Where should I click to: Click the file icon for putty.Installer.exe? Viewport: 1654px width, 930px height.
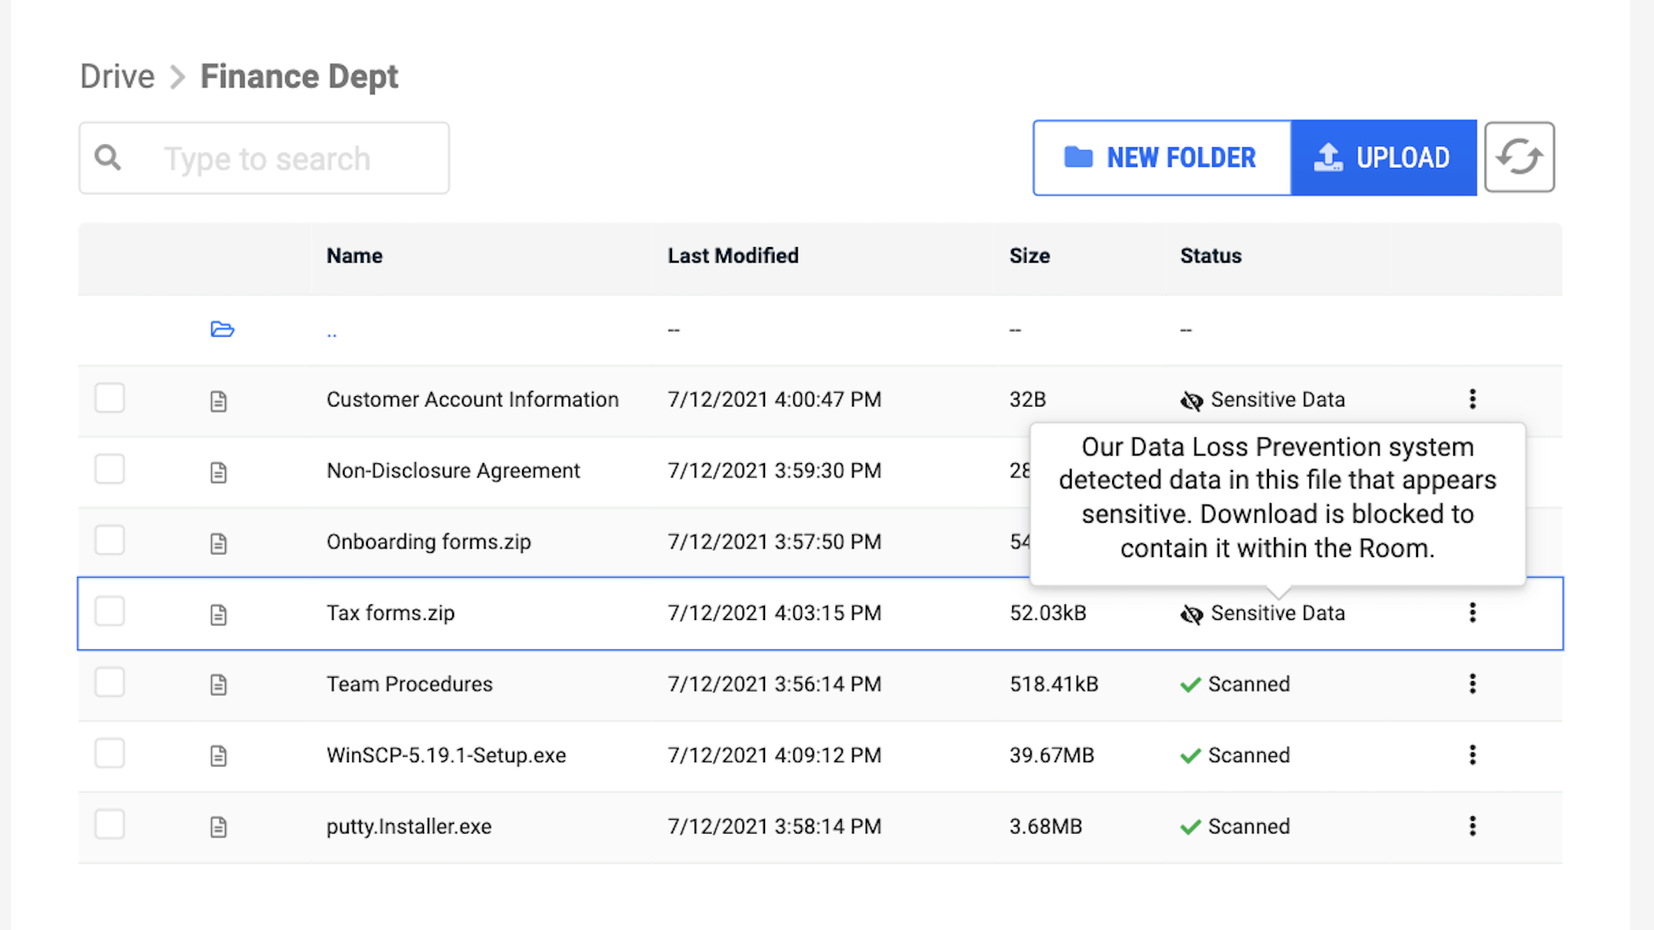point(219,828)
